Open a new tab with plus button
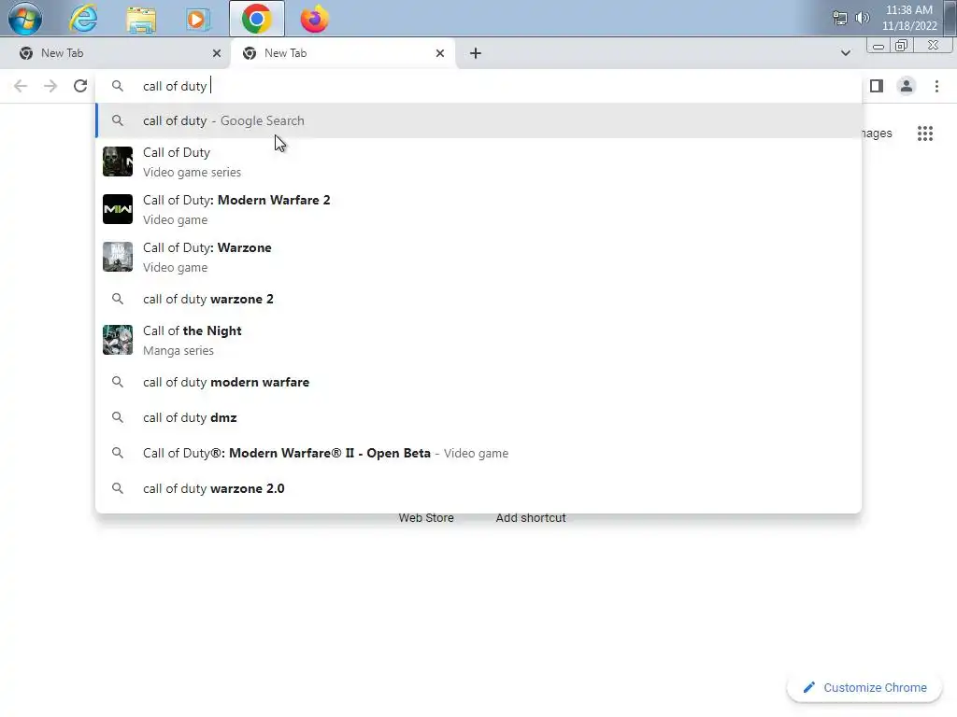The height and width of the screenshot is (717, 957). pyautogui.click(x=476, y=53)
